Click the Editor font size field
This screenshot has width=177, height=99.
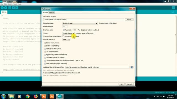click(65, 27)
